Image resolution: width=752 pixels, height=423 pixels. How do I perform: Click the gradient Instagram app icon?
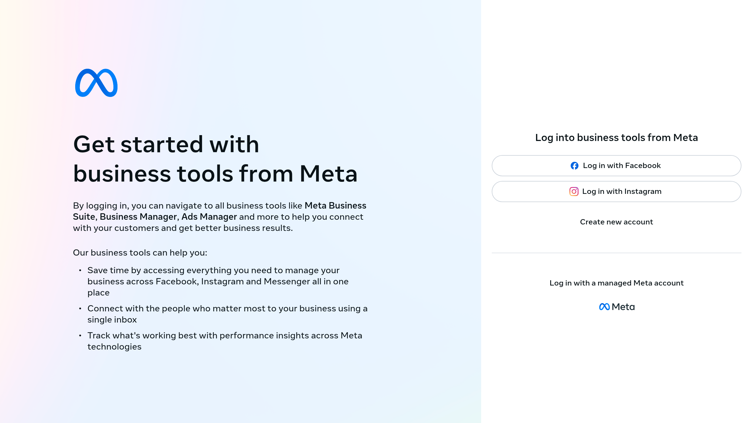point(574,191)
